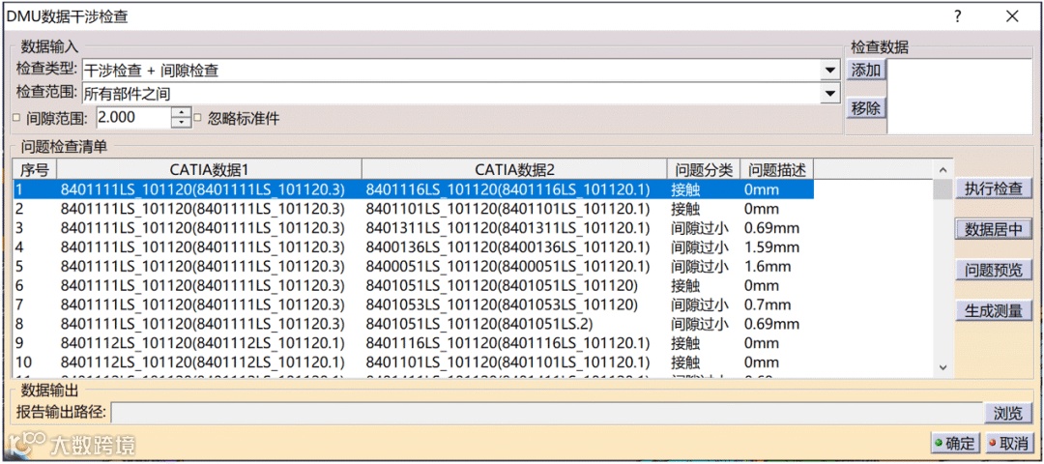The width and height of the screenshot is (1044, 464).
Task: Open the 检查类型 dropdown arrow
Action: [829, 70]
